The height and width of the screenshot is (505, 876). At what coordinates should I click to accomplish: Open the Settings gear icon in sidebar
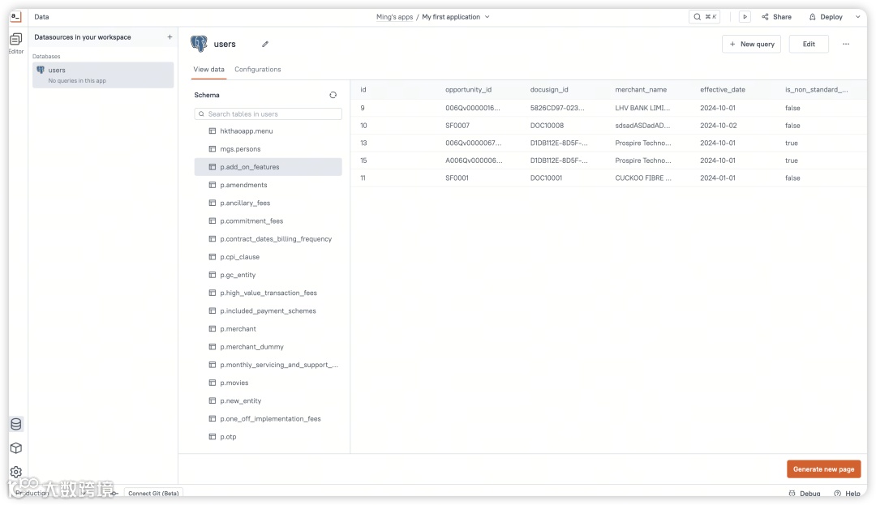tap(16, 472)
